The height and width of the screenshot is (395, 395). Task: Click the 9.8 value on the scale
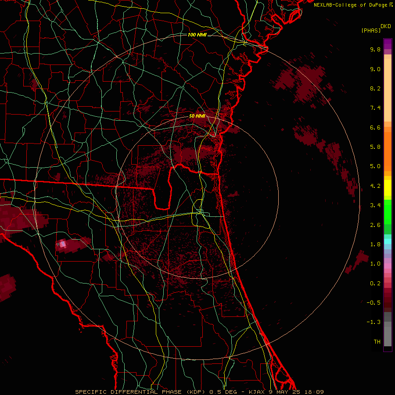point(375,49)
